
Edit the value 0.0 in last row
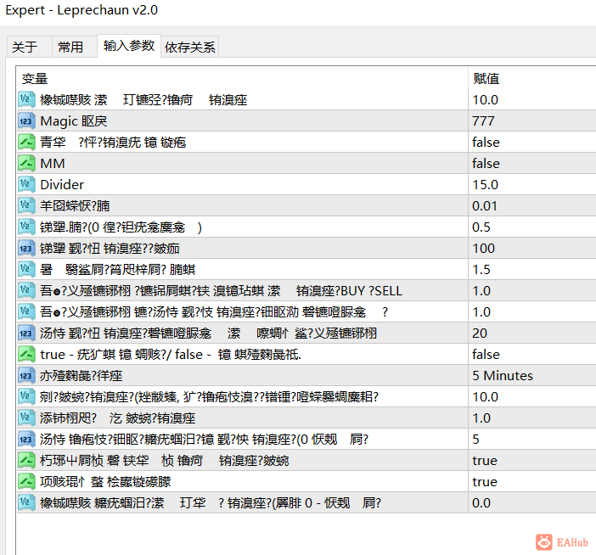481,503
